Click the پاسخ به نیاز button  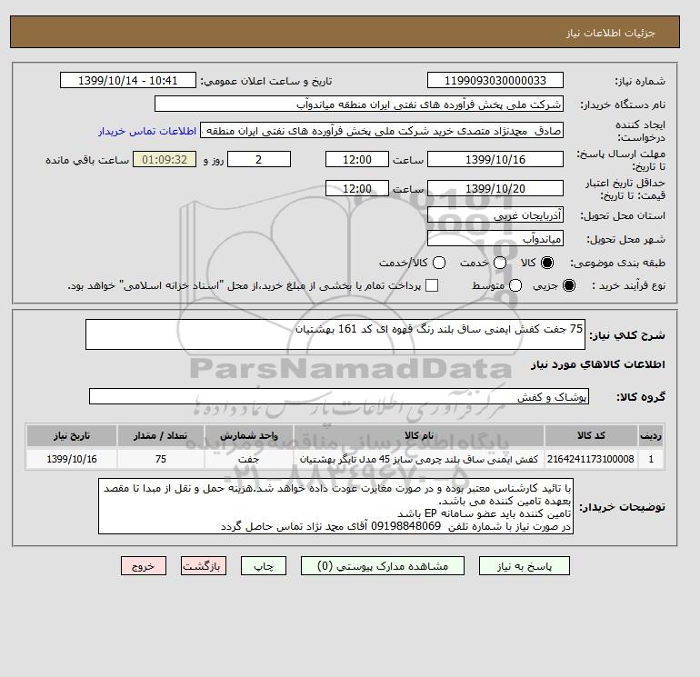click(x=525, y=566)
